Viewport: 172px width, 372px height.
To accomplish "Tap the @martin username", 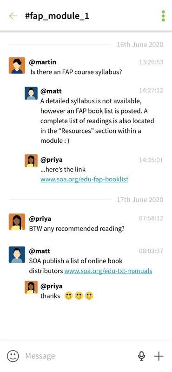I will (42, 62).
